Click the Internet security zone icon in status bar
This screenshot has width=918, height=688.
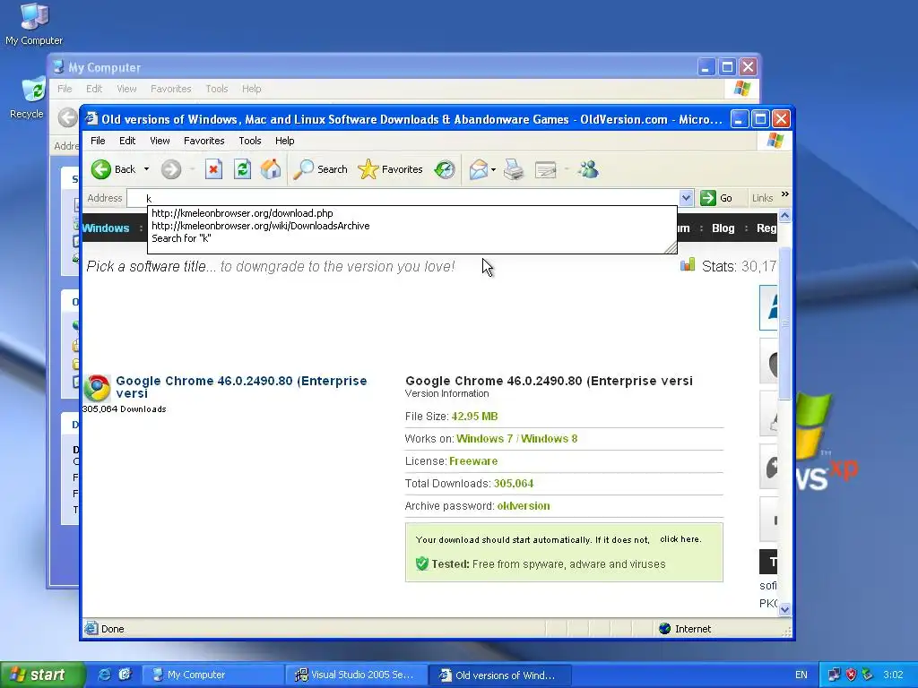click(664, 629)
